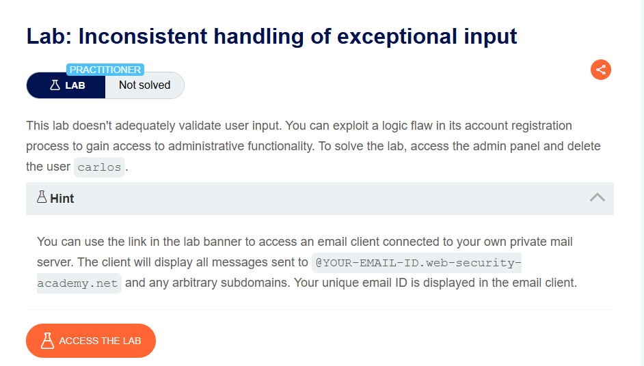Screen dimensions: 644x366
Task: Click the flask icon inside Access the Lab button
Action: pos(47,341)
